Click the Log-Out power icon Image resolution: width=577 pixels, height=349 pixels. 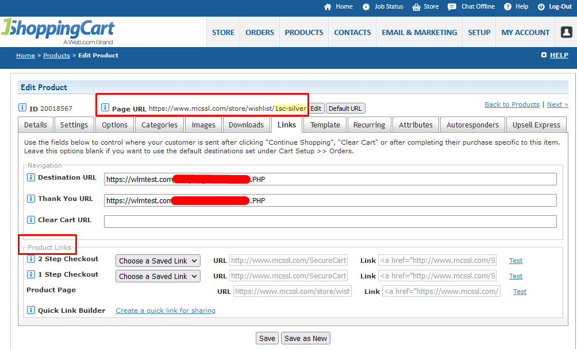pos(541,7)
